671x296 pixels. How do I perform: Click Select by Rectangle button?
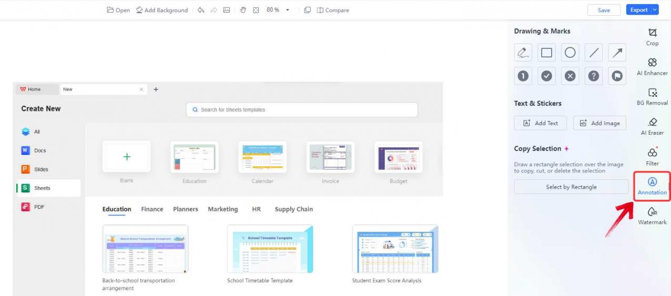tap(571, 187)
